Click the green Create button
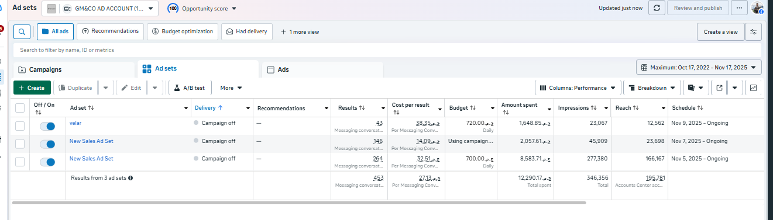Screen dimensions: 773x220 (32, 88)
